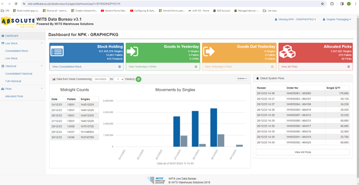Screen dimensions: 359x185
Task: Click order WH555092 / 484320 cell
Action: tap(305, 143)
